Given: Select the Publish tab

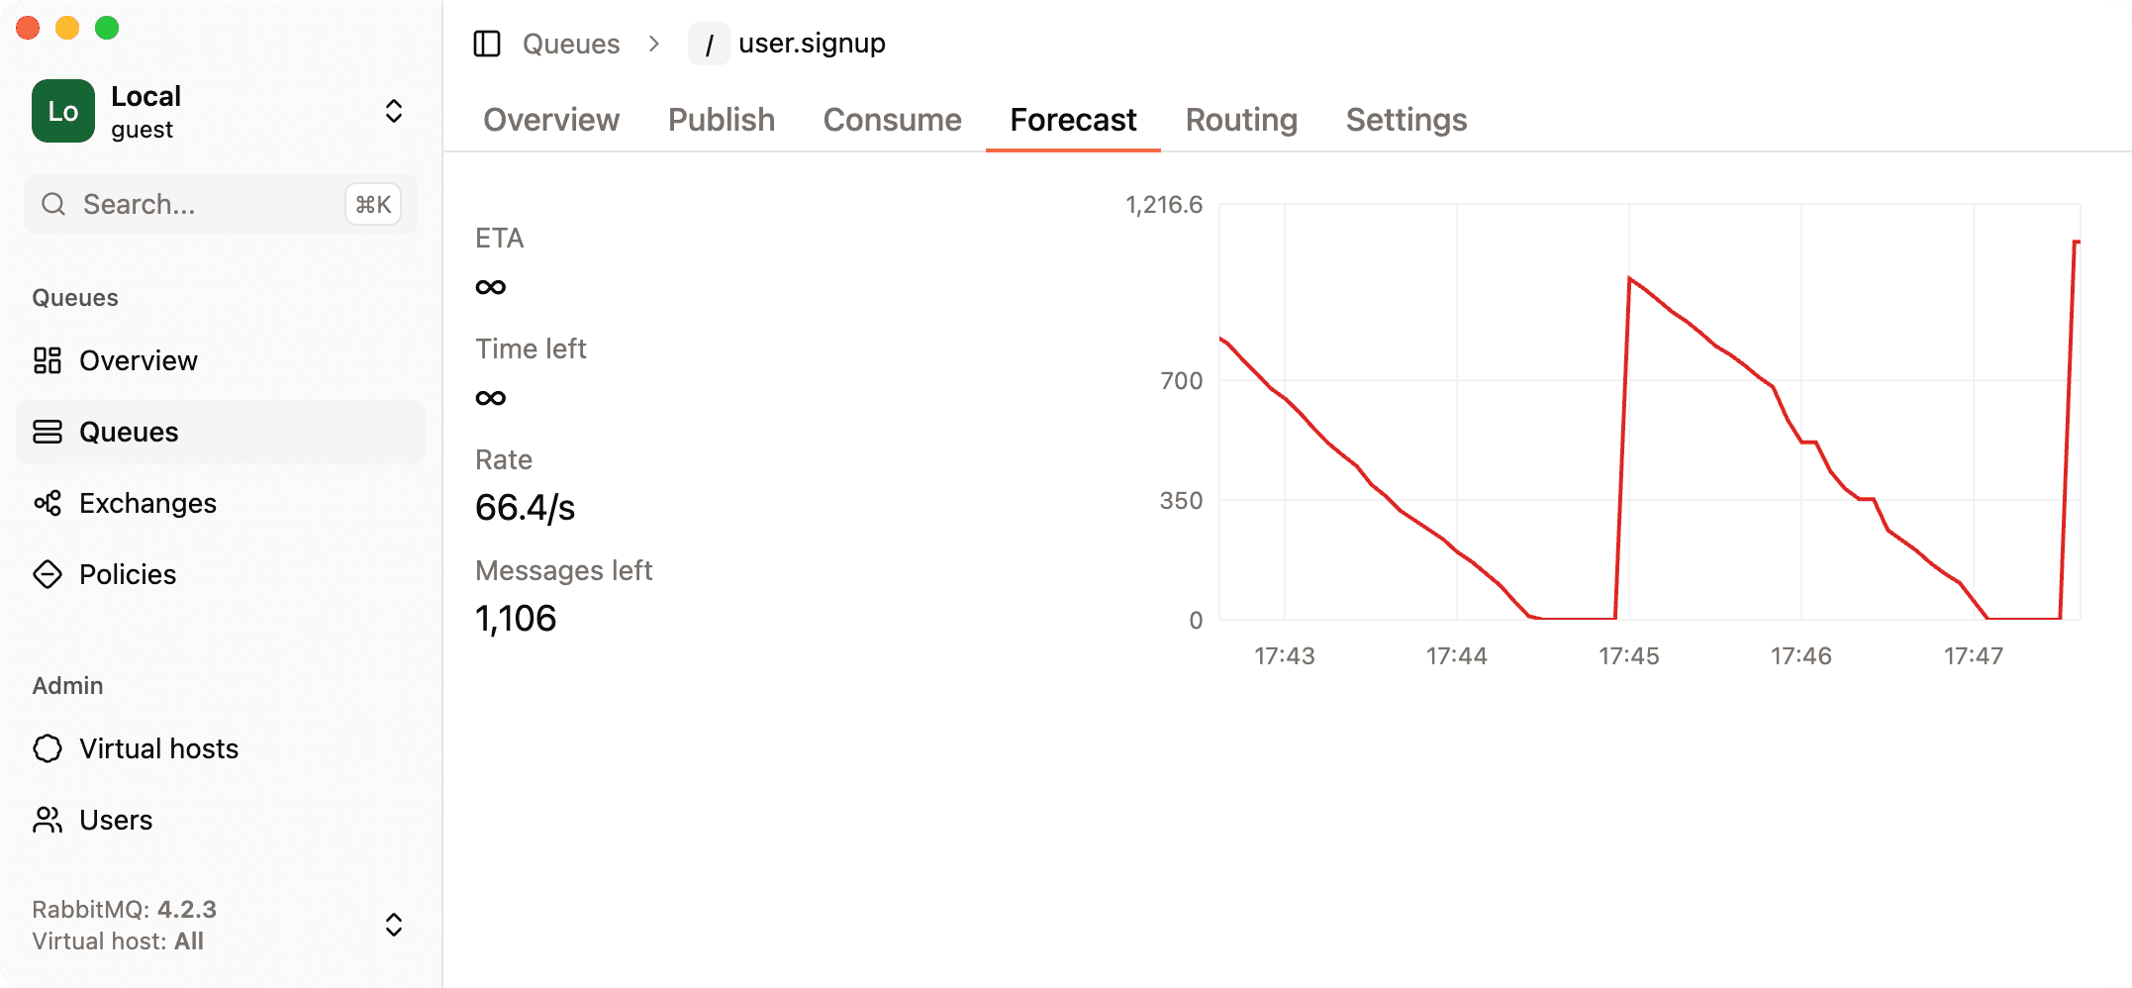Looking at the screenshot, I should point(722,120).
